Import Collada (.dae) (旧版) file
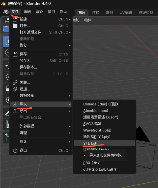 pyautogui.click(x=104, y=104)
